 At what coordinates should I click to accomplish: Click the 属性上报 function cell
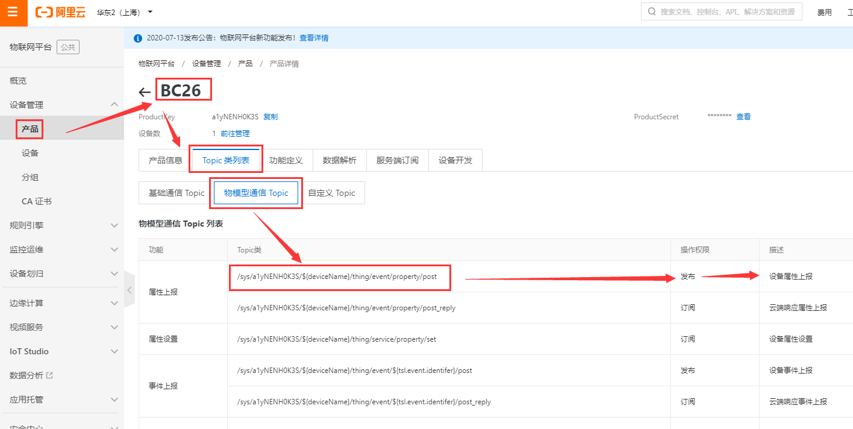click(x=183, y=292)
